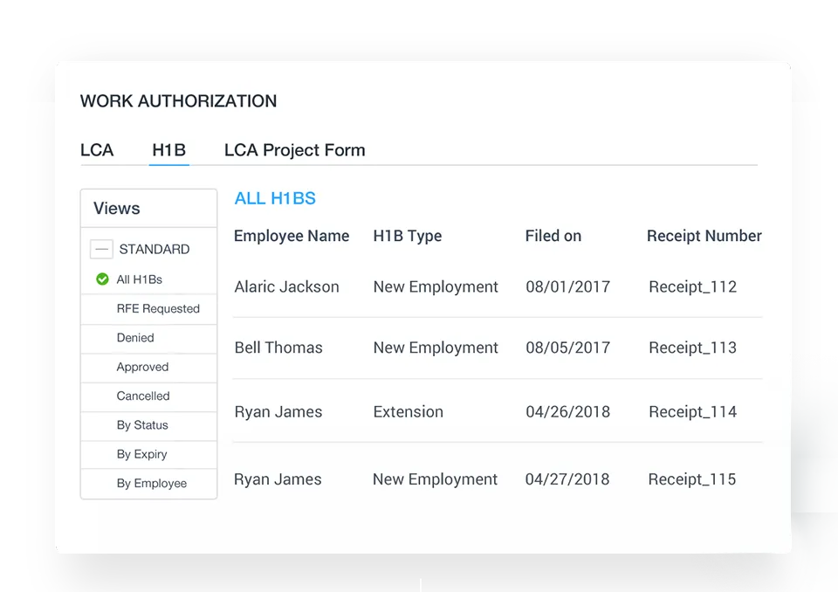The width and height of the screenshot is (838, 592).
Task: Select the H1B tab
Action: (168, 150)
